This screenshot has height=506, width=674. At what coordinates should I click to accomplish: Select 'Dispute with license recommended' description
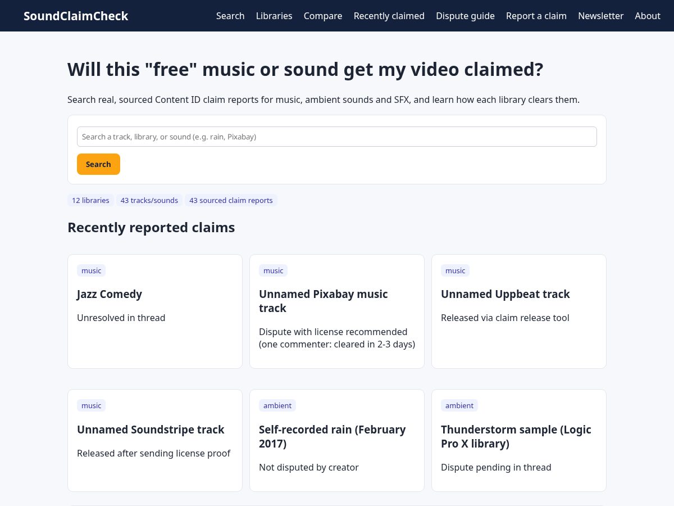[x=337, y=338]
